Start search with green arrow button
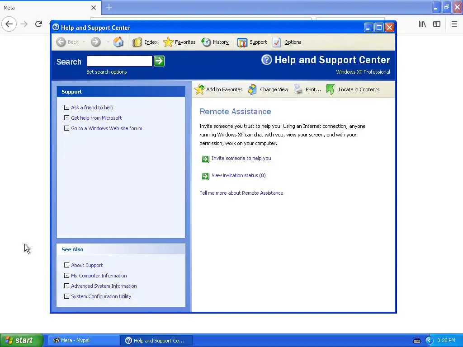The width and height of the screenshot is (463, 347). point(159,61)
